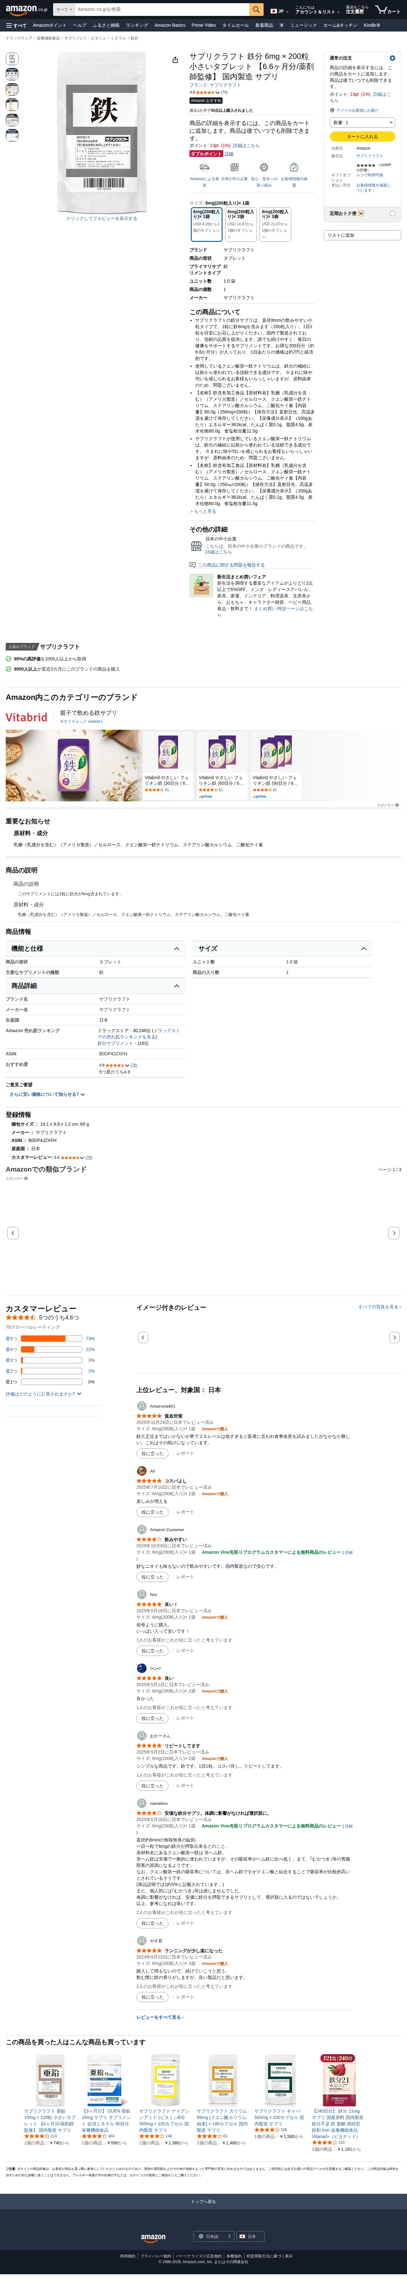Open ヘルプ in the nav bar
The image size is (407, 2287).
click(80, 26)
